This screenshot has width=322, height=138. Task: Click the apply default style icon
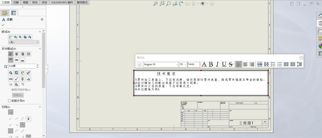point(11,37)
